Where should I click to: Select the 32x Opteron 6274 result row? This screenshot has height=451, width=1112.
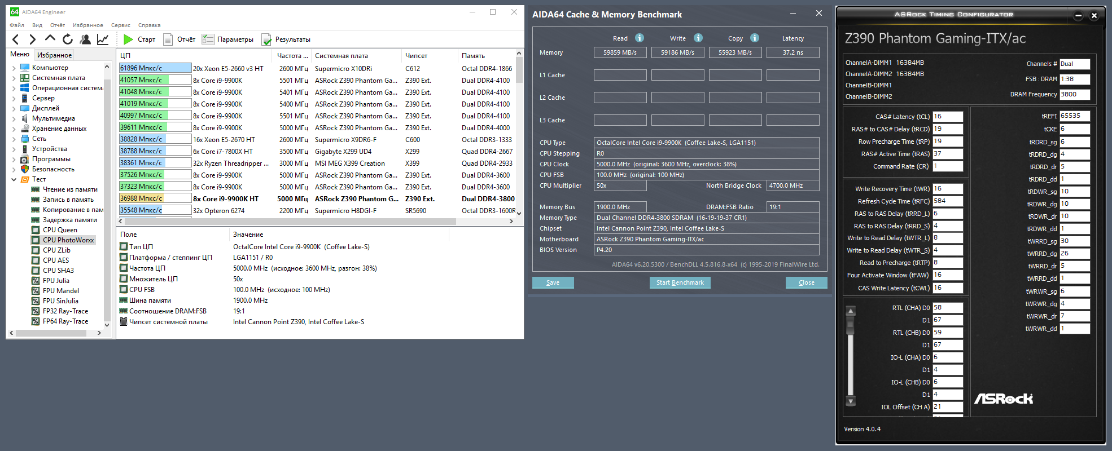pos(317,210)
